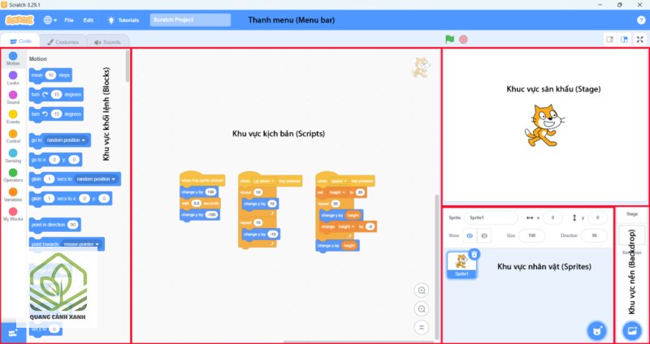Select the Events block category
The image size is (650, 344).
pos(13,117)
